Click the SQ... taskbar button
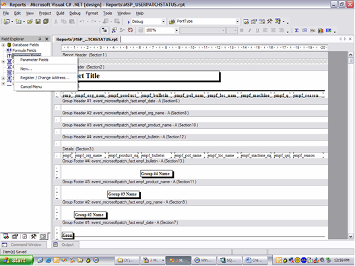Viewport: 355px width, 266px height. (x=229, y=261)
